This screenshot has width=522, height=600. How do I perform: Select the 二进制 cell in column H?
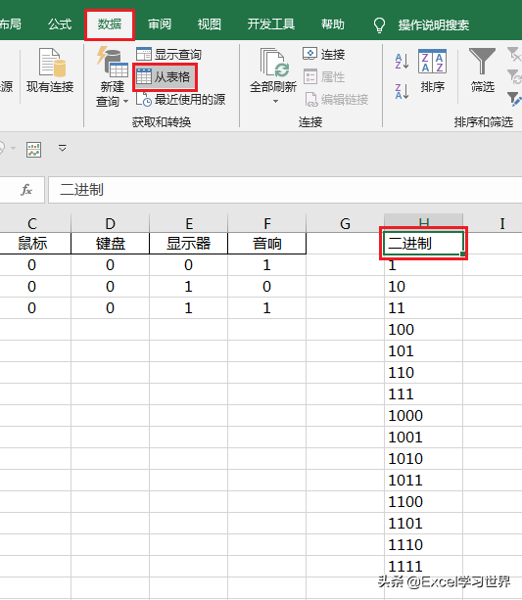tap(424, 244)
